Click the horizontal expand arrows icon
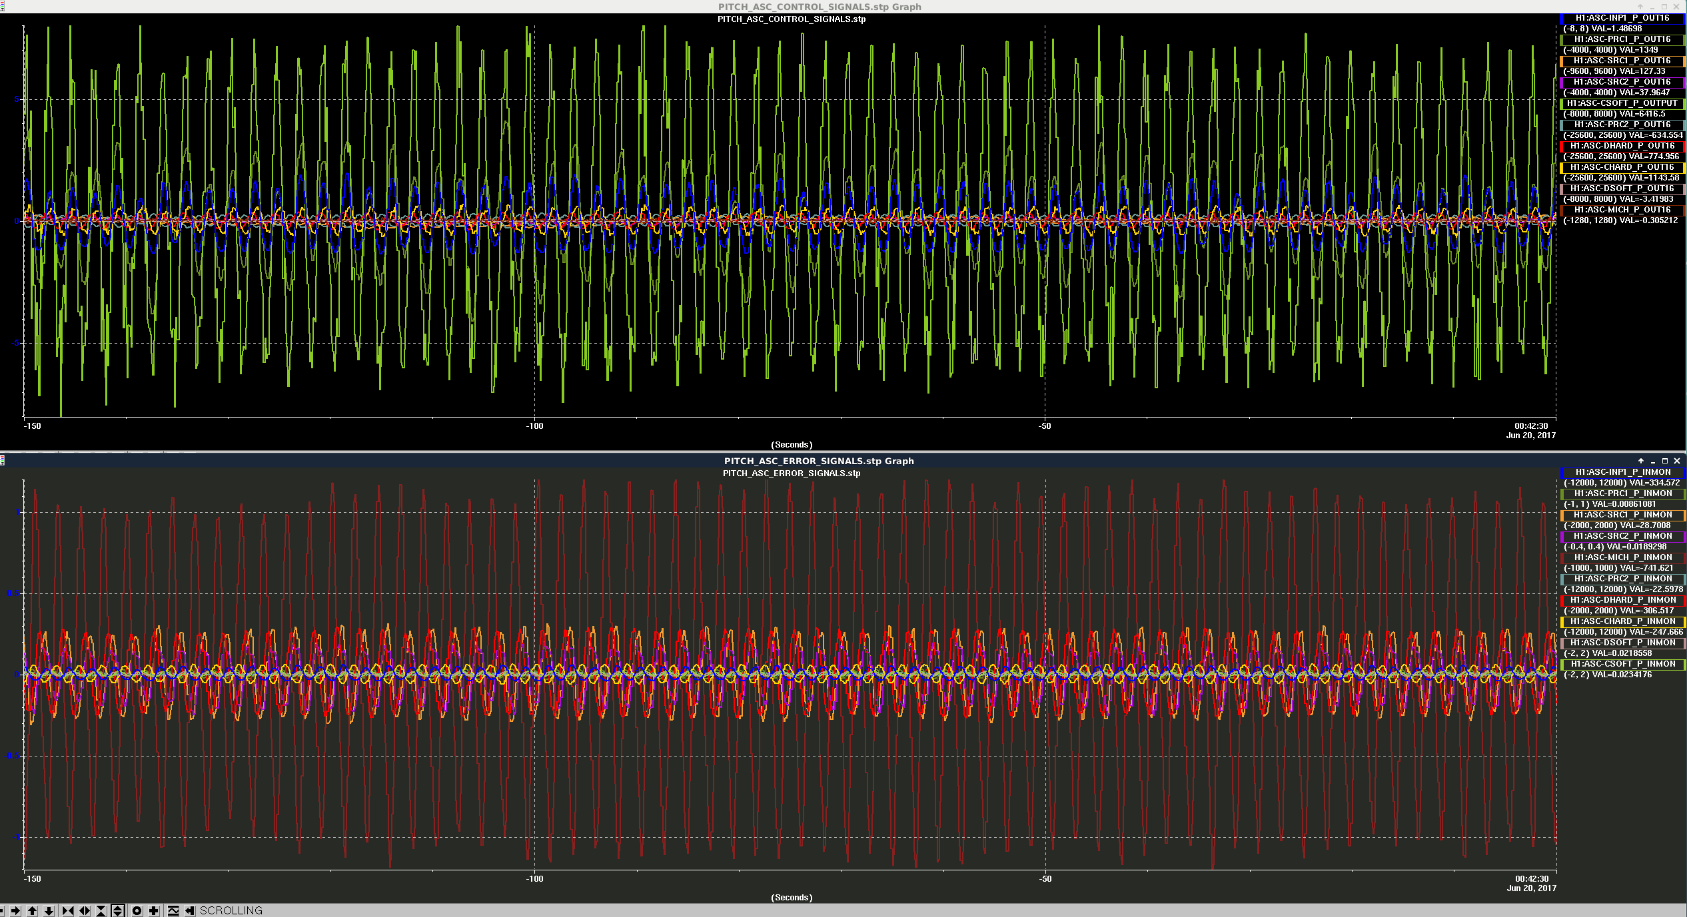Screen dimensions: 1687x917 point(85,910)
